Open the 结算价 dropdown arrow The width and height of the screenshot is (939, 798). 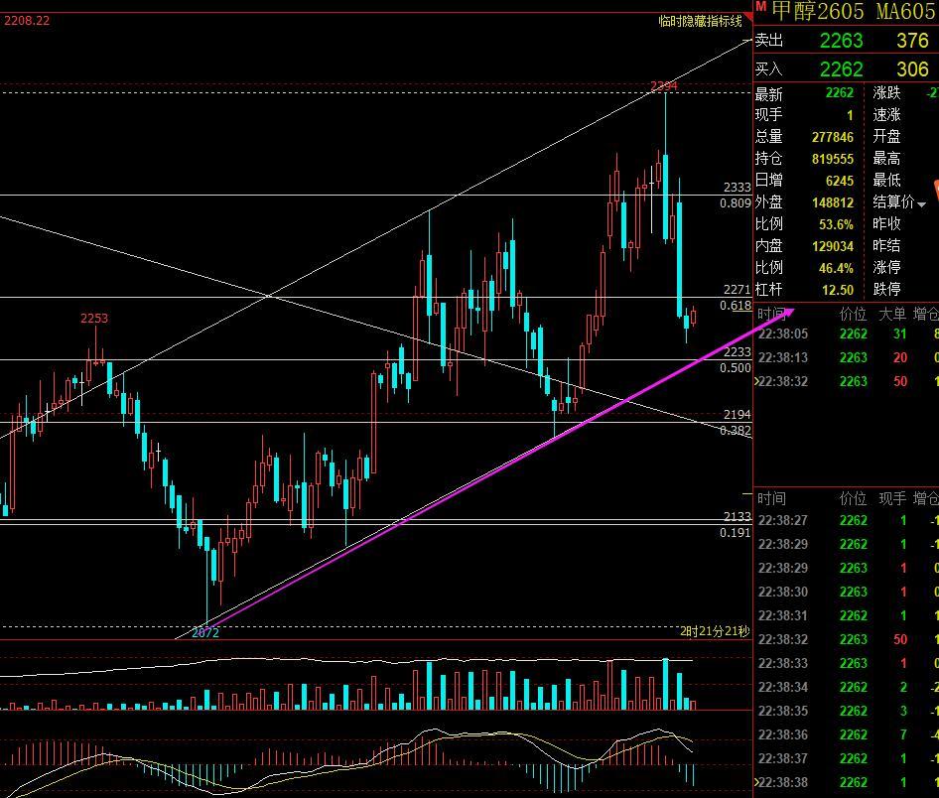pos(922,204)
